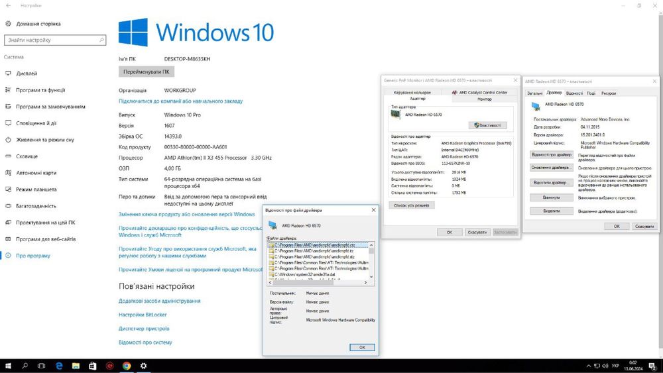Open Проектування на цей ПК
Screen dimensions: 663x373
[x=45, y=222]
